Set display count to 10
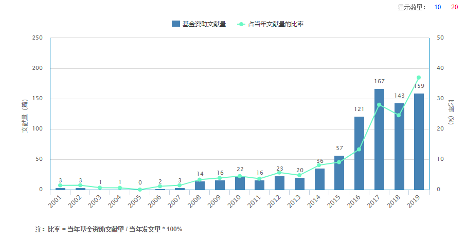This screenshot has height=241, width=465. pyautogui.click(x=437, y=7)
